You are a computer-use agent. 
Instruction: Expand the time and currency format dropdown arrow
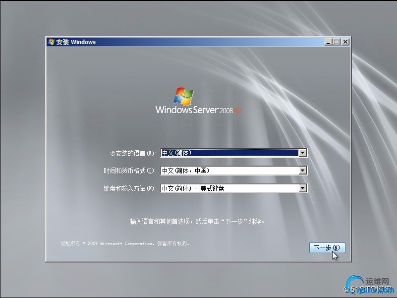[x=302, y=170]
